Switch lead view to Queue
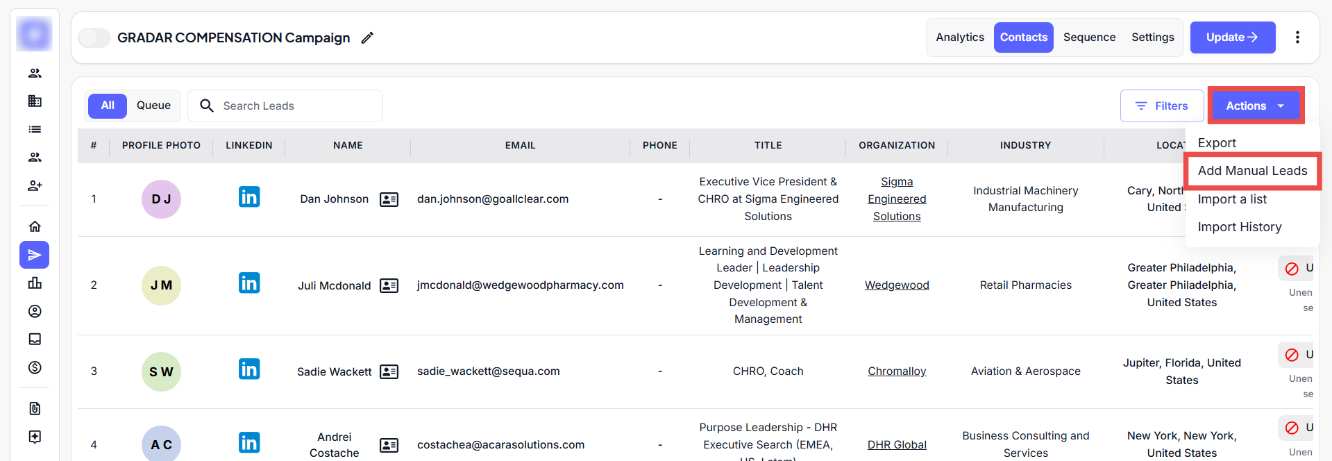The height and width of the screenshot is (461, 1332). [x=153, y=106]
